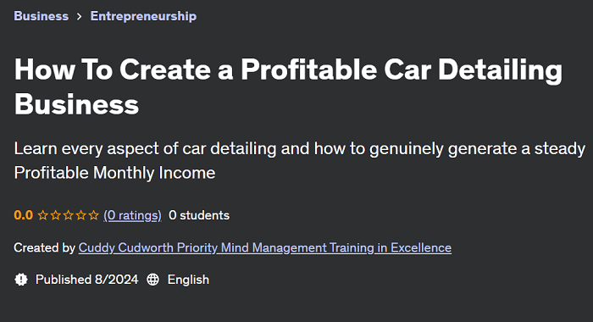Viewport: 593px width, 322px height.
Task: Open the Entrepreneurship breadcrumb link
Action: click(143, 16)
